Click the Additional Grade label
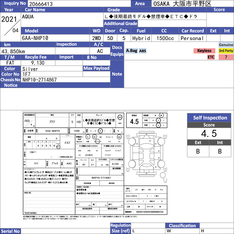 pos(121,23)
